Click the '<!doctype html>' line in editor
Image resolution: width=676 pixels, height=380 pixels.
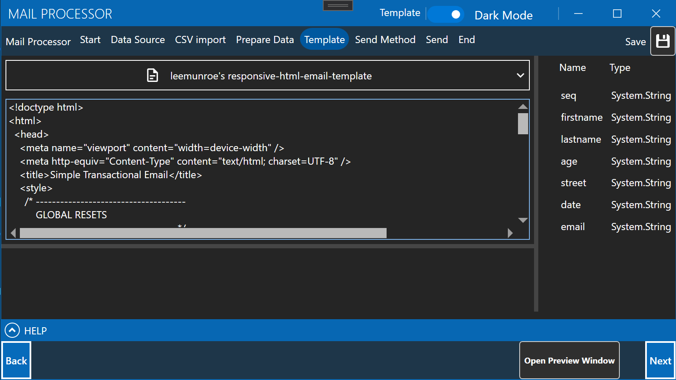(46, 107)
